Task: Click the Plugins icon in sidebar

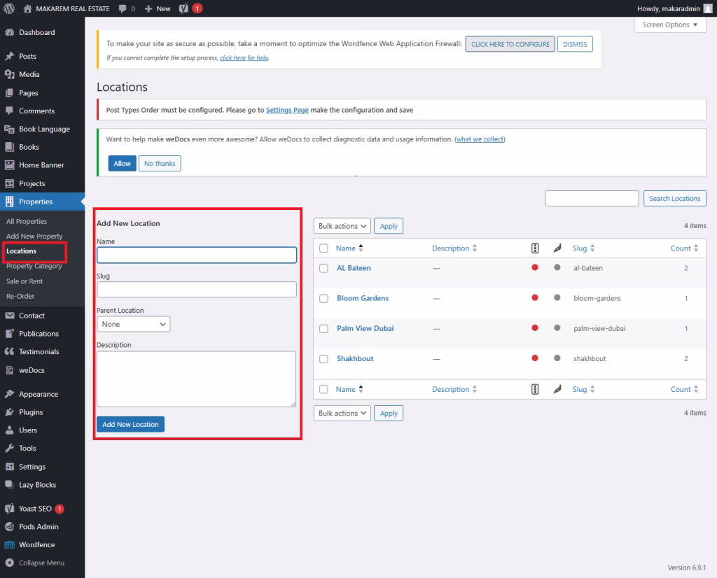Action: click(x=10, y=412)
